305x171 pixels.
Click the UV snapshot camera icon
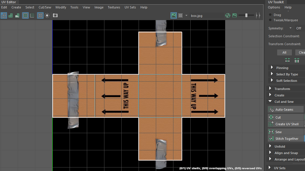pos(55,15)
